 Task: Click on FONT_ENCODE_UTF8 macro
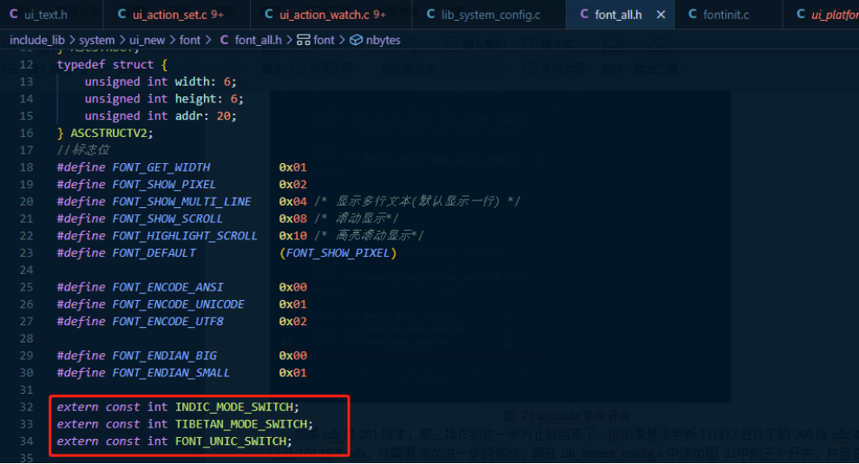pyautogui.click(x=167, y=322)
